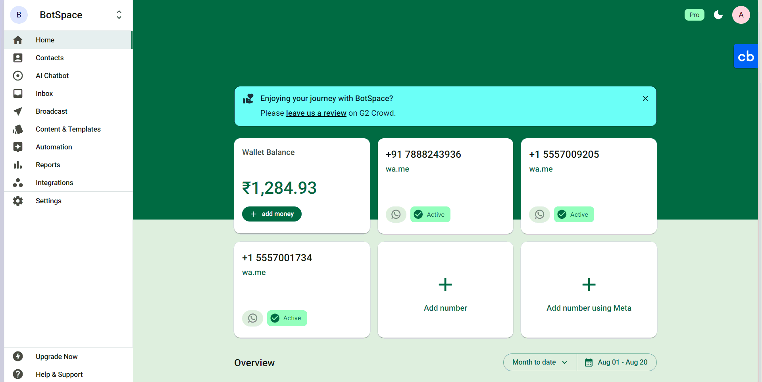Open wa.me link for +1 5557009205
Screen dimensions: 762x382
tap(541, 169)
